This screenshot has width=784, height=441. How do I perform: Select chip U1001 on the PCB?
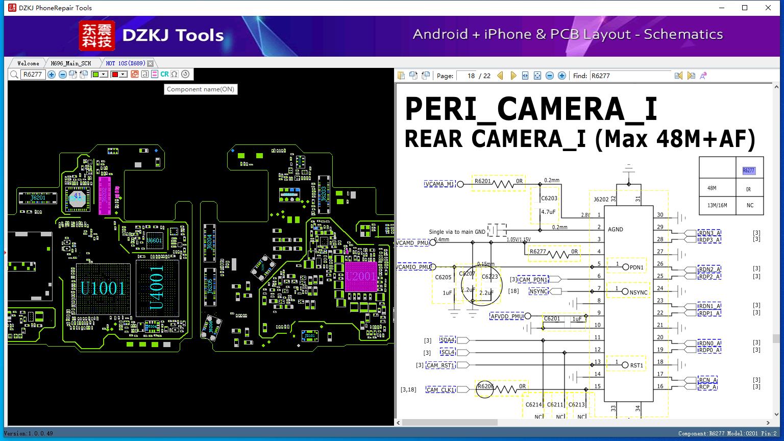[x=103, y=289]
